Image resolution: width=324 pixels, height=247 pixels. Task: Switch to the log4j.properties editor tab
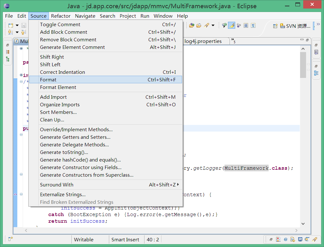point(203,41)
